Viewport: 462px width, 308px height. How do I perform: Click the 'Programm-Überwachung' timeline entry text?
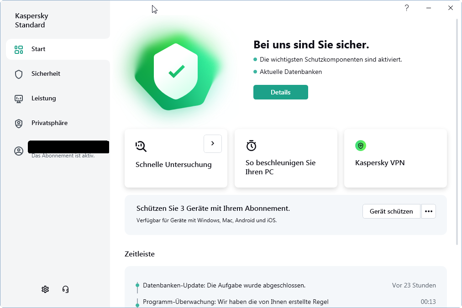click(236, 302)
